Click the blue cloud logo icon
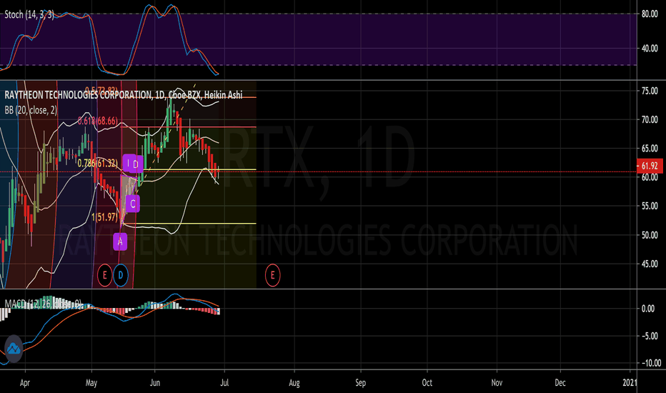The height and width of the screenshot is (393, 666). click(13, 349)
